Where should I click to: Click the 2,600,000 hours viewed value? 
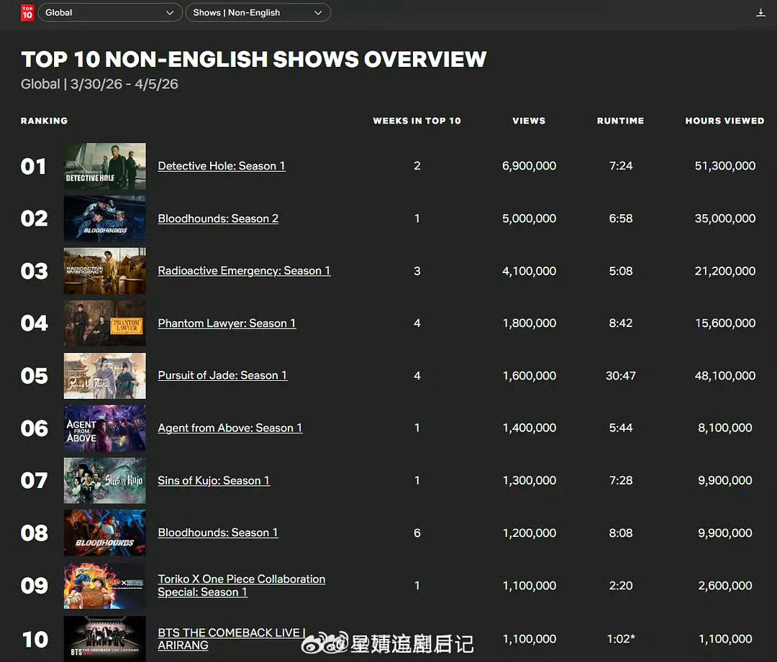pos(725,585)
